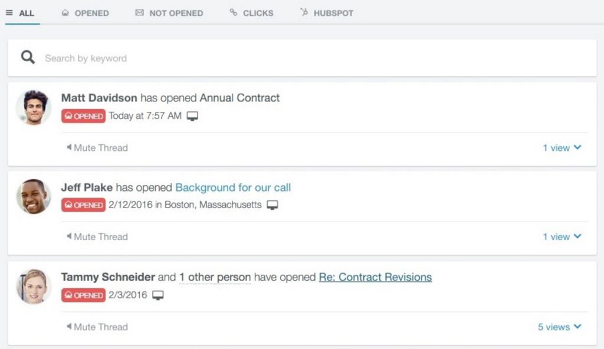Mute Thread for Background for our call
The image size is (604, 349).
coord(97,236)
